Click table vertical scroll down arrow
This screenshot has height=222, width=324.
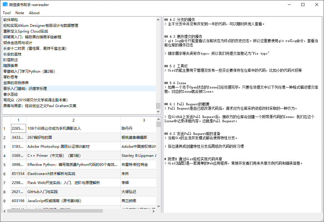(158, 206)
